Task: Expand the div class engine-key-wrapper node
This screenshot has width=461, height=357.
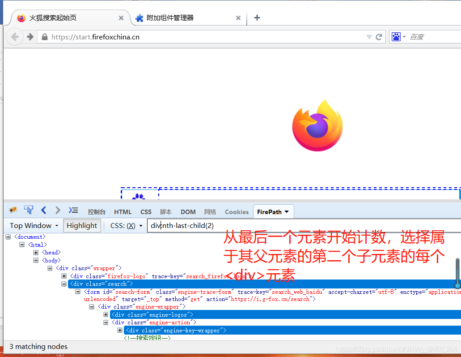Action: pyautogui.click(x=120, y=330)
